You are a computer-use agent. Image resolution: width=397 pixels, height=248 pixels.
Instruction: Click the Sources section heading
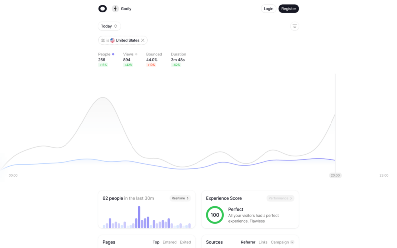[214, 242]
